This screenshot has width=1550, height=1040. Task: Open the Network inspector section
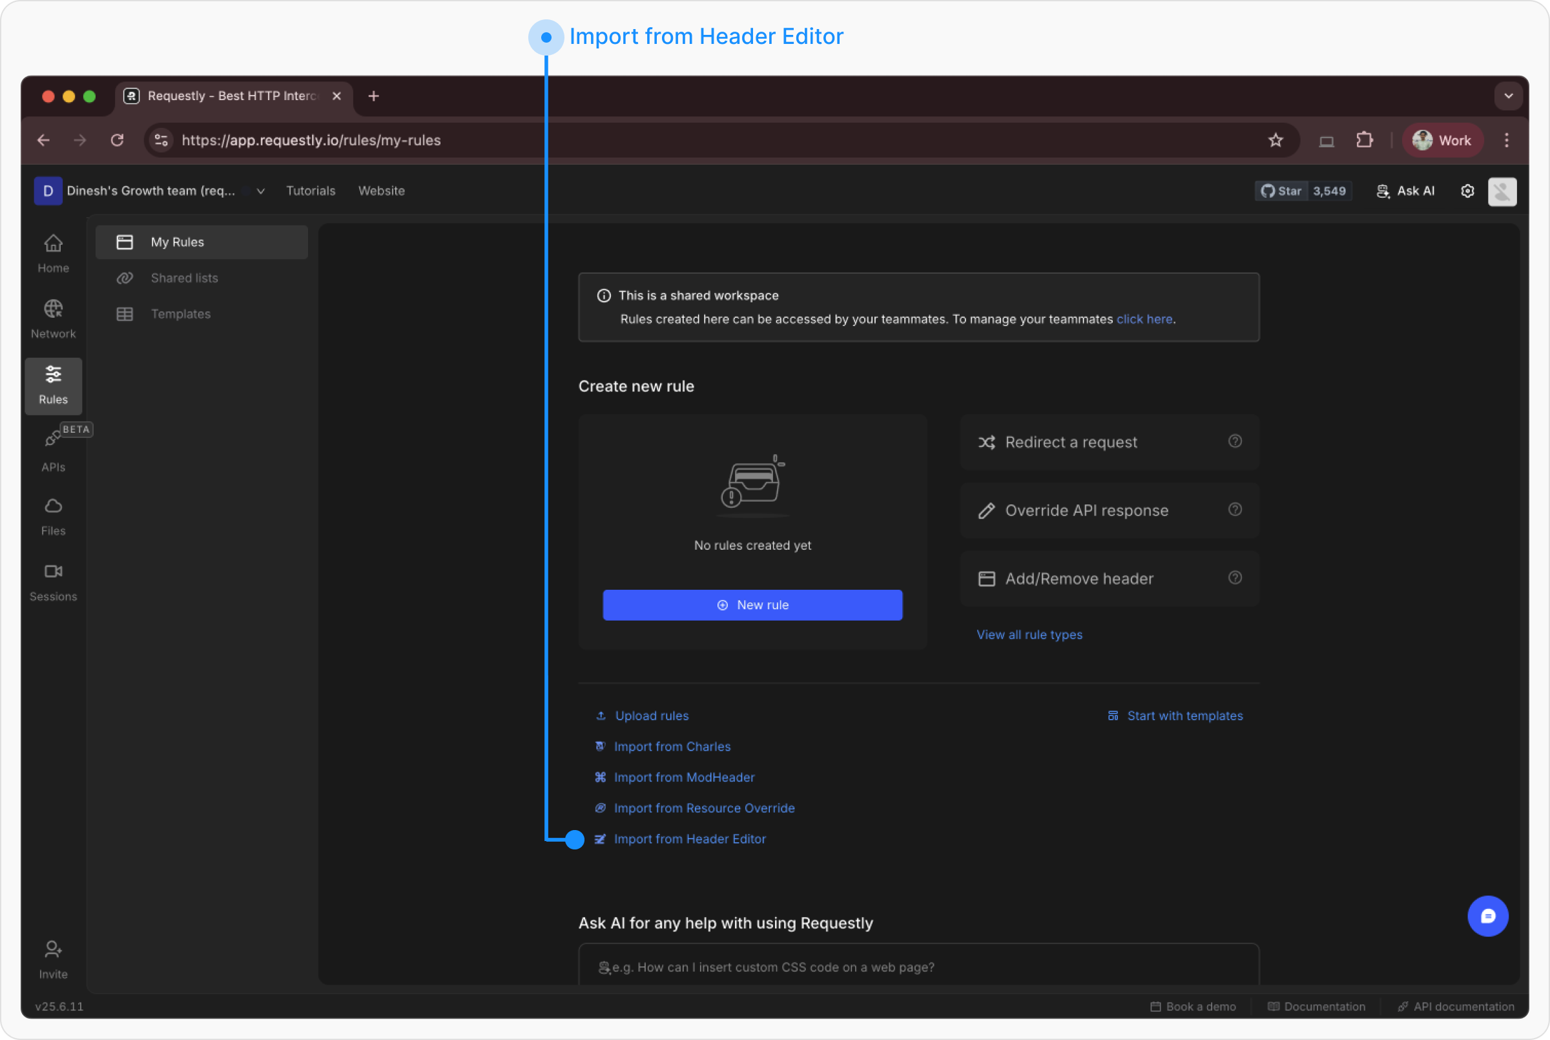click(53, 319)
